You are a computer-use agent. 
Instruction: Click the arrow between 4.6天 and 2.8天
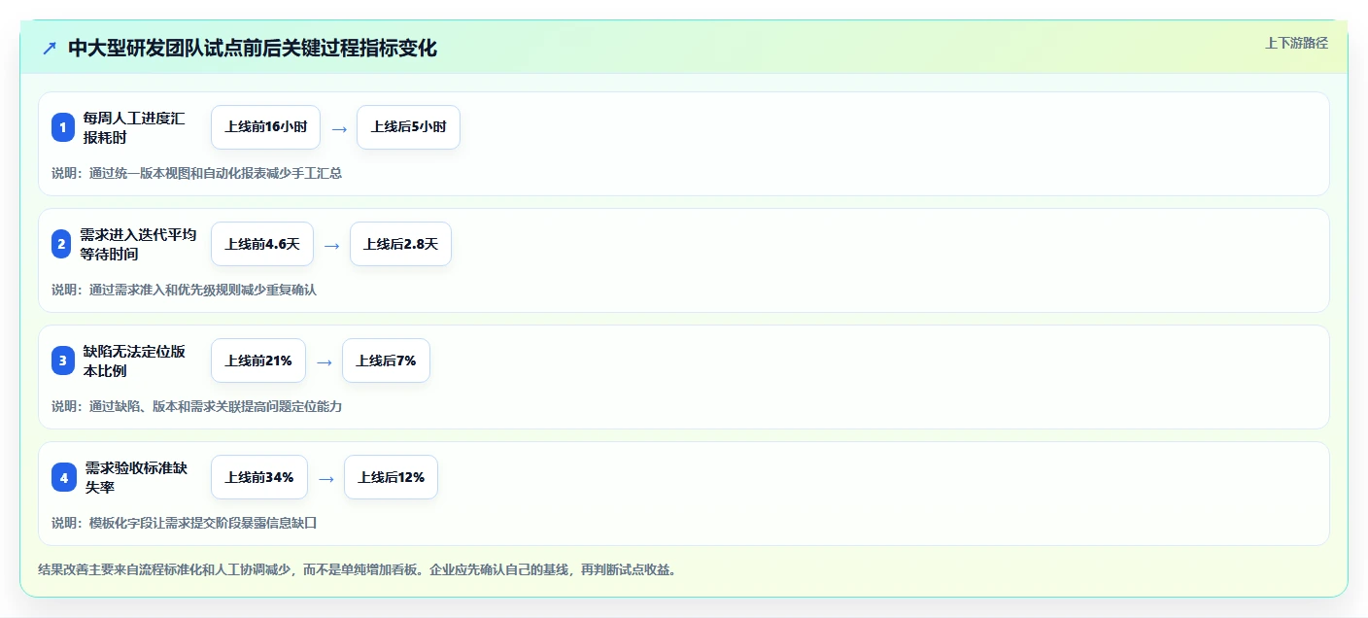(332, 245)
